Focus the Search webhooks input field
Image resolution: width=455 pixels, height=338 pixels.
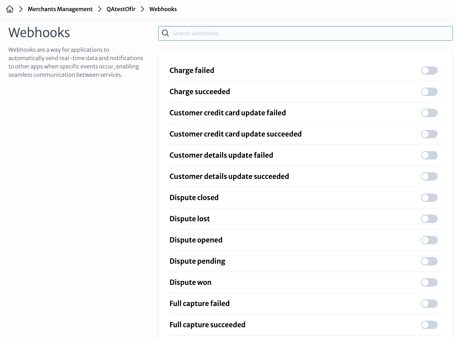pyautogui.click(x=306, y=33)
